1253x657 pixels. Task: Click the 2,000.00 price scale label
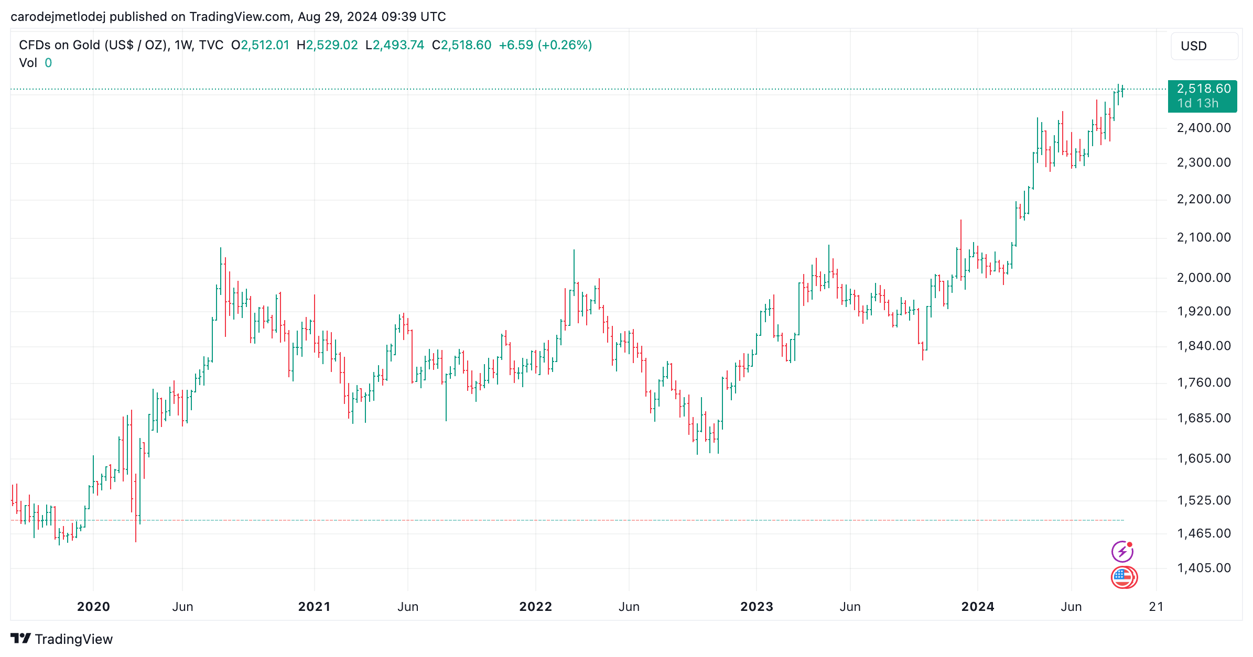point(1204,278)
